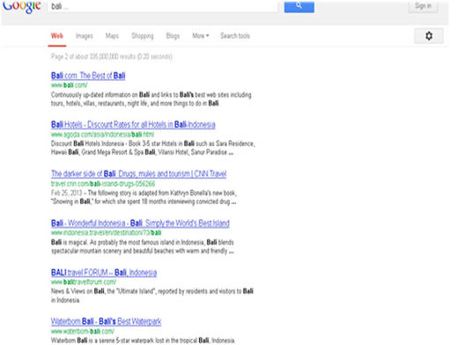458x345 pixels.
Task: Select the Web tab
Action: coord(57,36)
